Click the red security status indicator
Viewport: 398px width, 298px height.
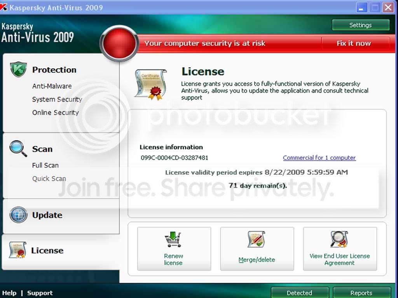click(x=119, y=43)
